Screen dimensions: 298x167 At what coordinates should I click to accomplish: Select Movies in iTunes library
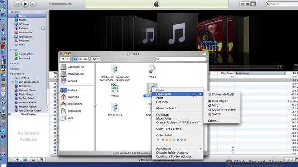tap(22, 20)
